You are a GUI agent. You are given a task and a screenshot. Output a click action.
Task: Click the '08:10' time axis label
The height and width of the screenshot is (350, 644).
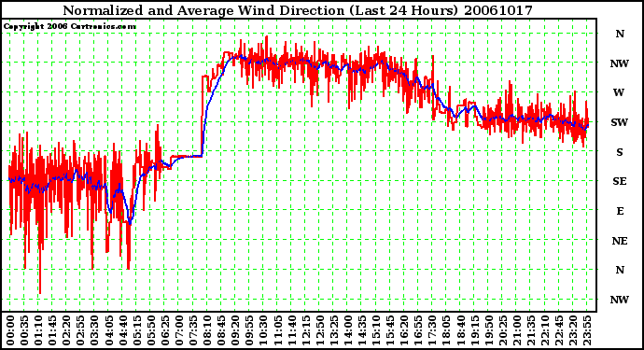(x=207, y=330)
